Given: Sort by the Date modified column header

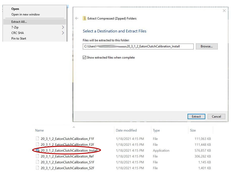Looking at the screenshot, I should tap(126, 130).
